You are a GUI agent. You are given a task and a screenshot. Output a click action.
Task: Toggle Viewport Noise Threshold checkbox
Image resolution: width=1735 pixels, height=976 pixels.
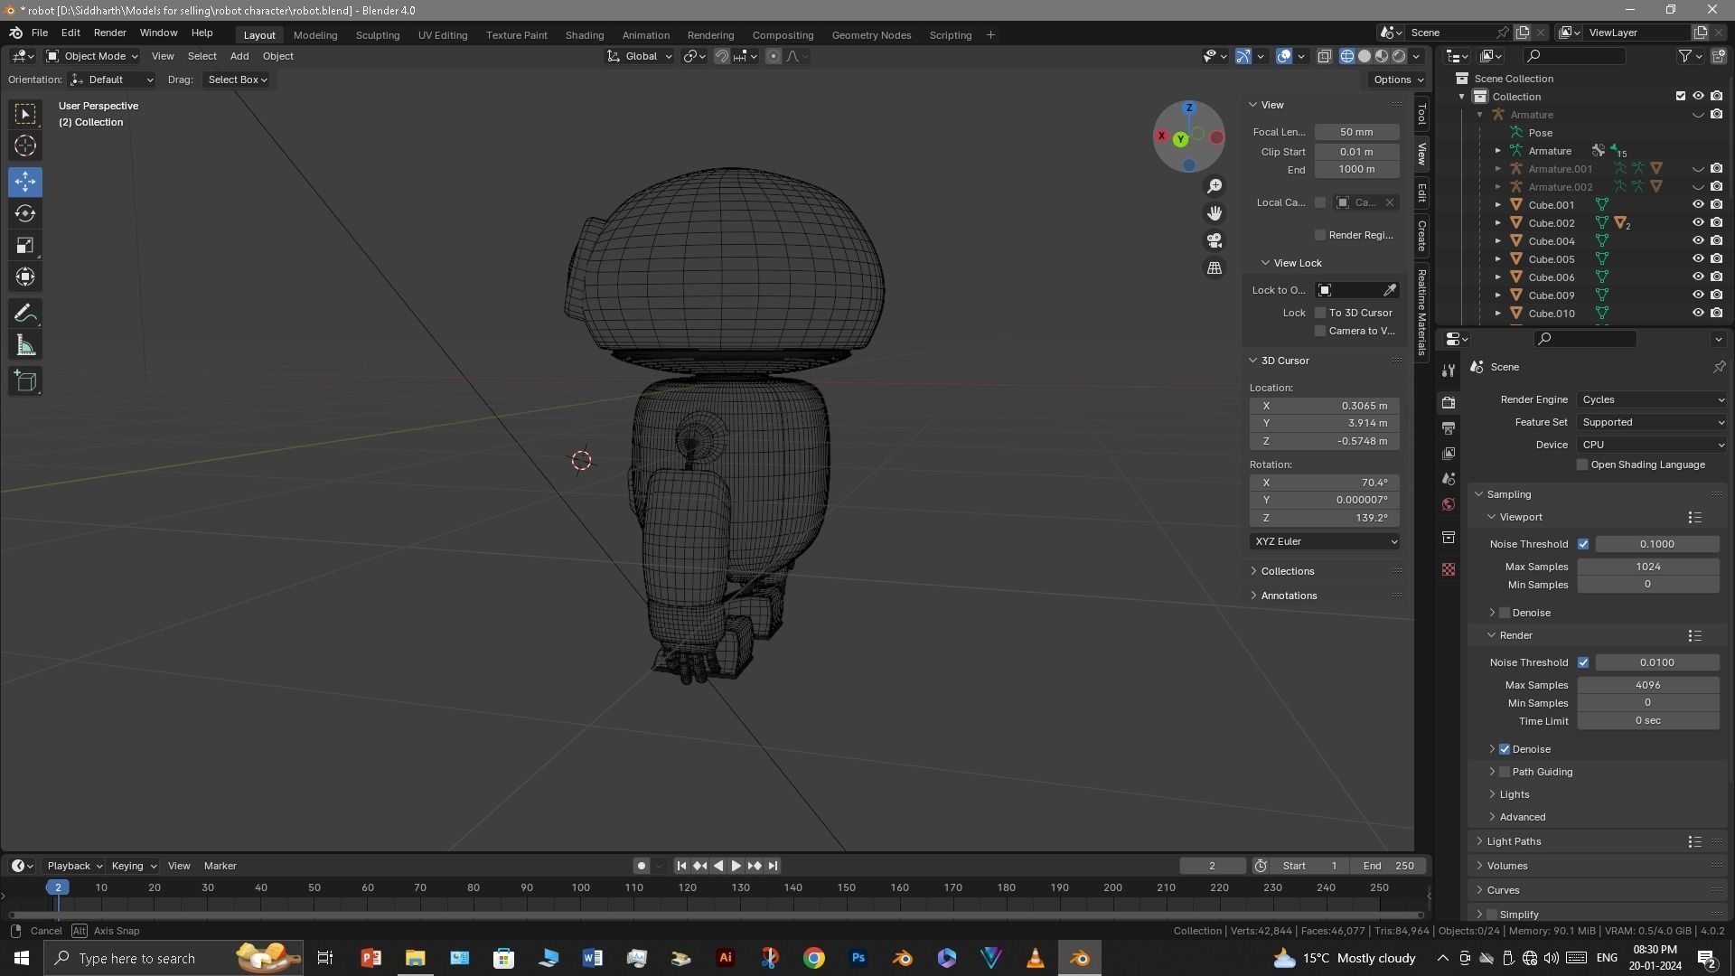[1583, 544]
